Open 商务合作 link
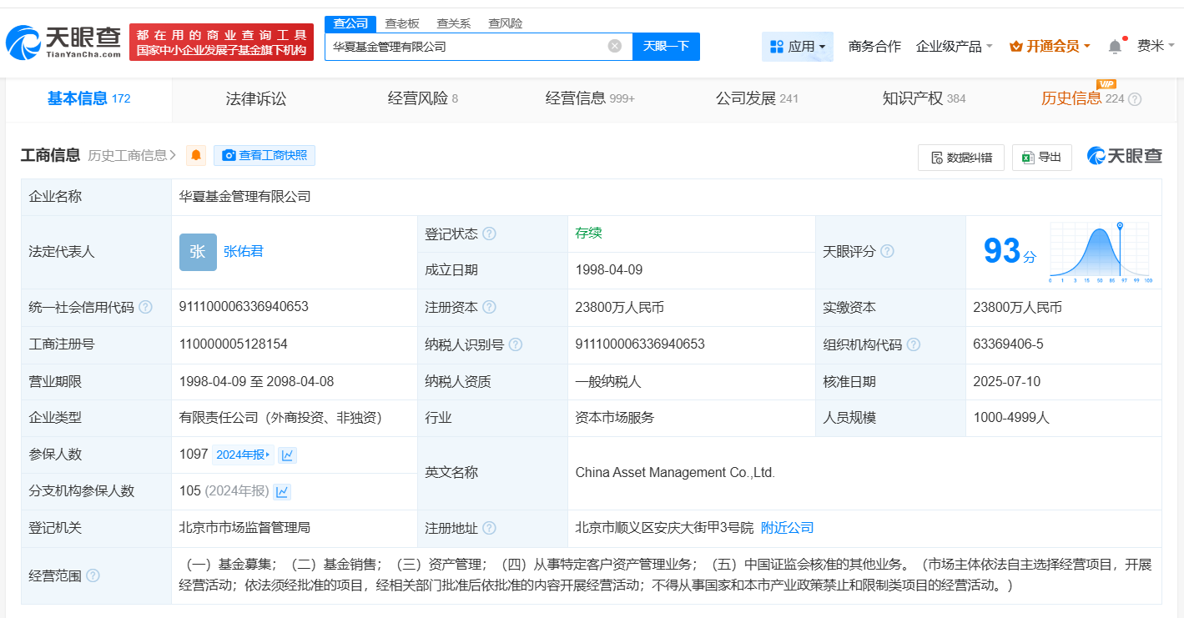 874,47
